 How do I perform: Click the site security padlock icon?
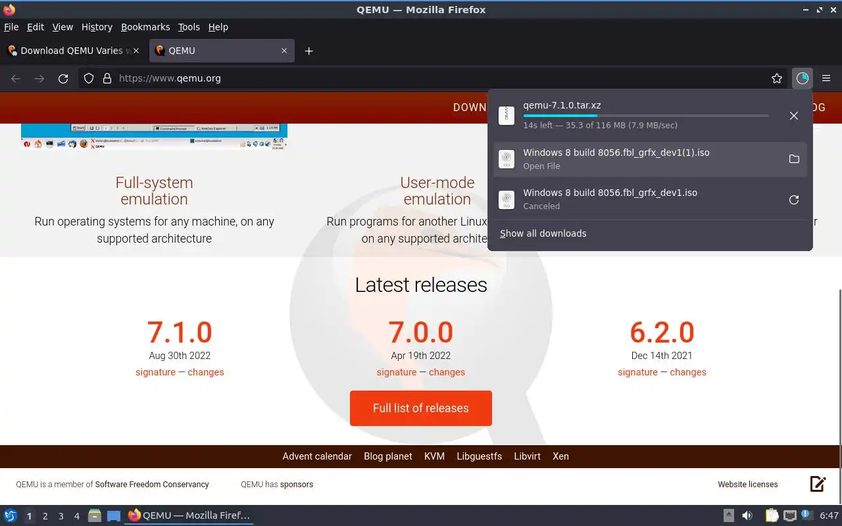pos(107,79)
